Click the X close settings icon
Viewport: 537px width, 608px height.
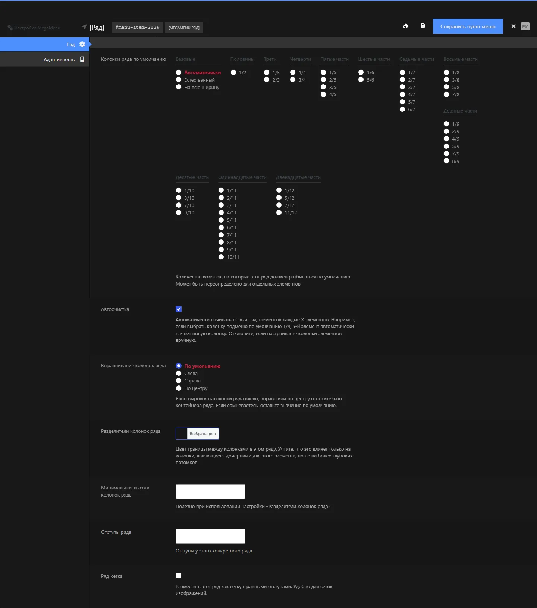(514, 26)
